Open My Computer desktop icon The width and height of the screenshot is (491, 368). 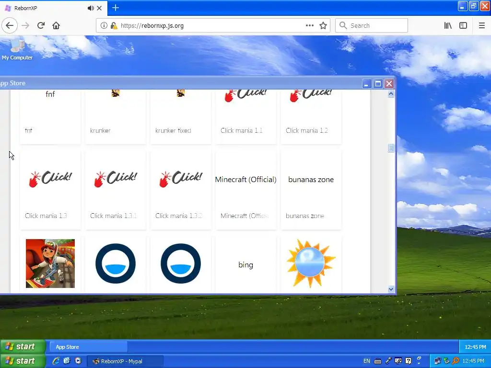click(17, 49)
